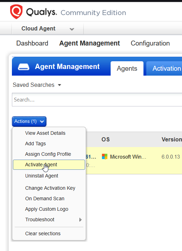Click the 6.0.0.13 version value

[171, 157]
